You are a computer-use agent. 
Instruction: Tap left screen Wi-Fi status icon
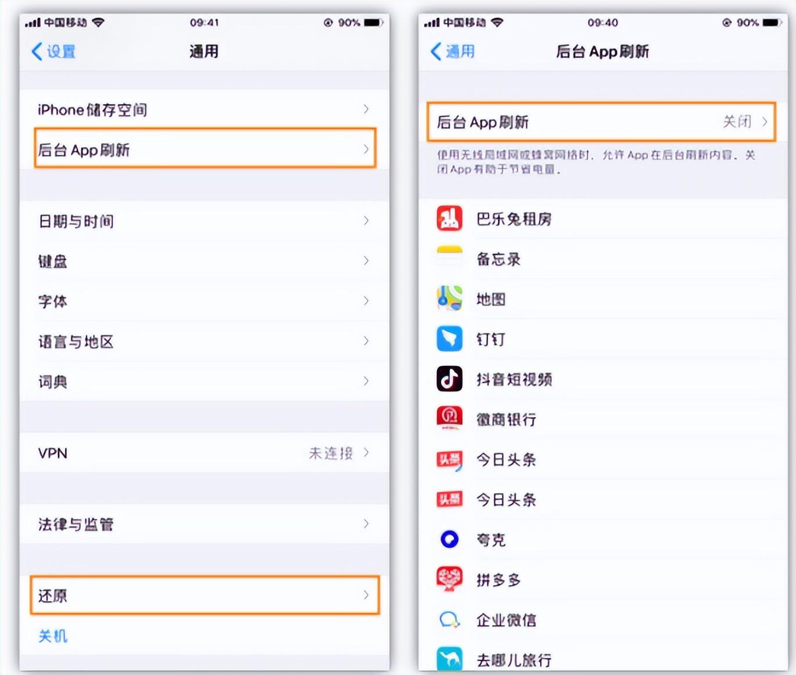click(98, 22)
